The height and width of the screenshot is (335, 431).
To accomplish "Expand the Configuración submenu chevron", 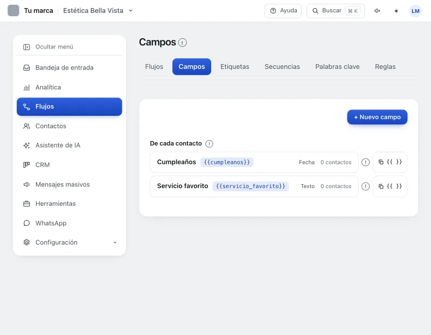I will tap(115, 242).
